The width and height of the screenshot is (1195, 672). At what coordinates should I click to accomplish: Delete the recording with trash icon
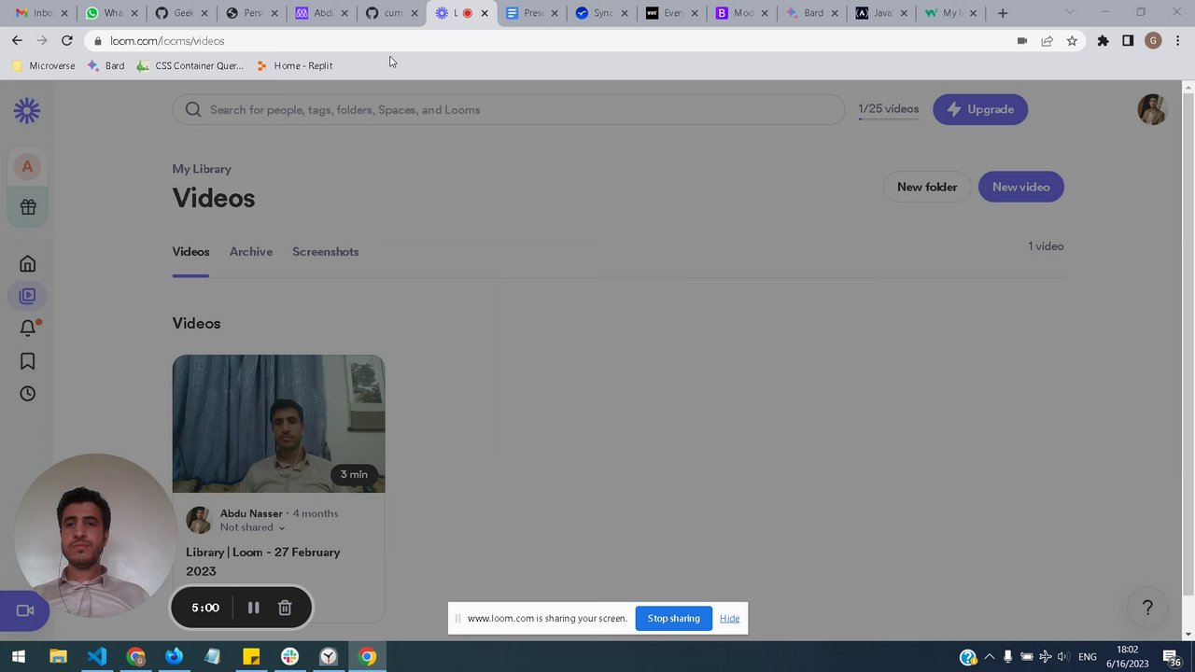(285, 608)
